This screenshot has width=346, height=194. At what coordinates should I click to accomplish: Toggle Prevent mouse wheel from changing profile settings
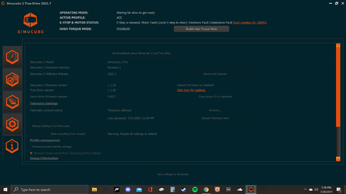click(31, 153)
